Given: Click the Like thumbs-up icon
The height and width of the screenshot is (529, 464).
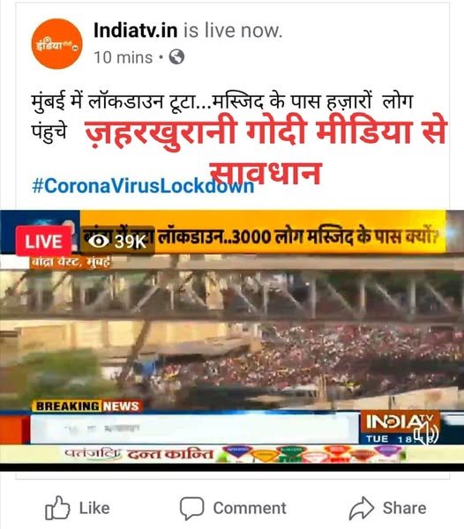Looking at the screenshot, I should click(57, 508).
